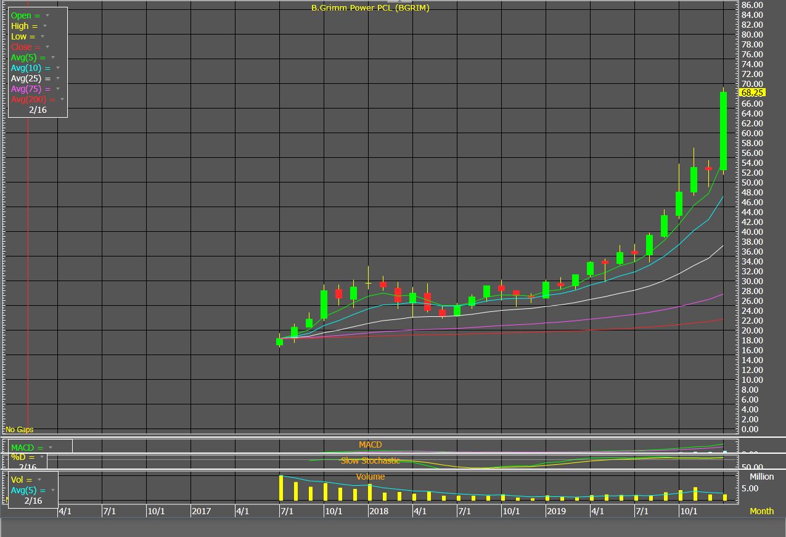Screen dimensions: 786x537
Task: Expand the Avg(10) legend dropdown
Action: click(57, 68)
